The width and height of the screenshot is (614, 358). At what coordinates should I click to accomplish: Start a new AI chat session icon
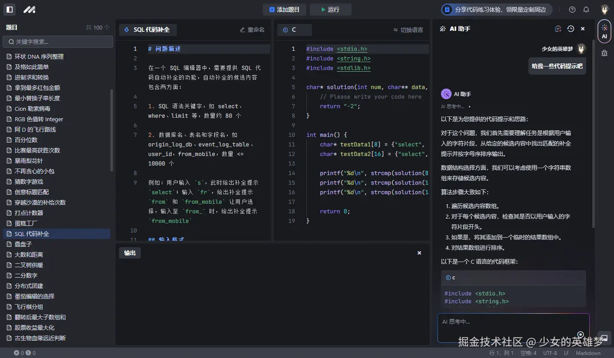pos(558,29)
